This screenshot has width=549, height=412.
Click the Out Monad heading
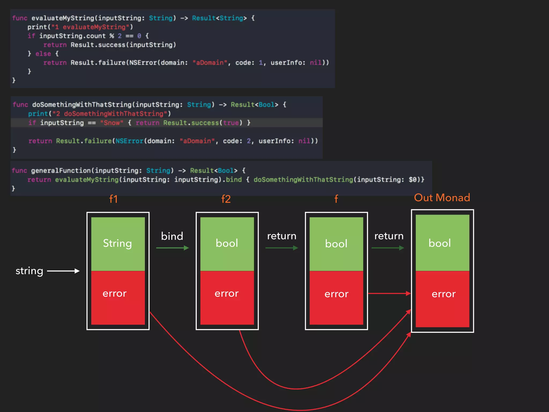click(x=442, y=198)
